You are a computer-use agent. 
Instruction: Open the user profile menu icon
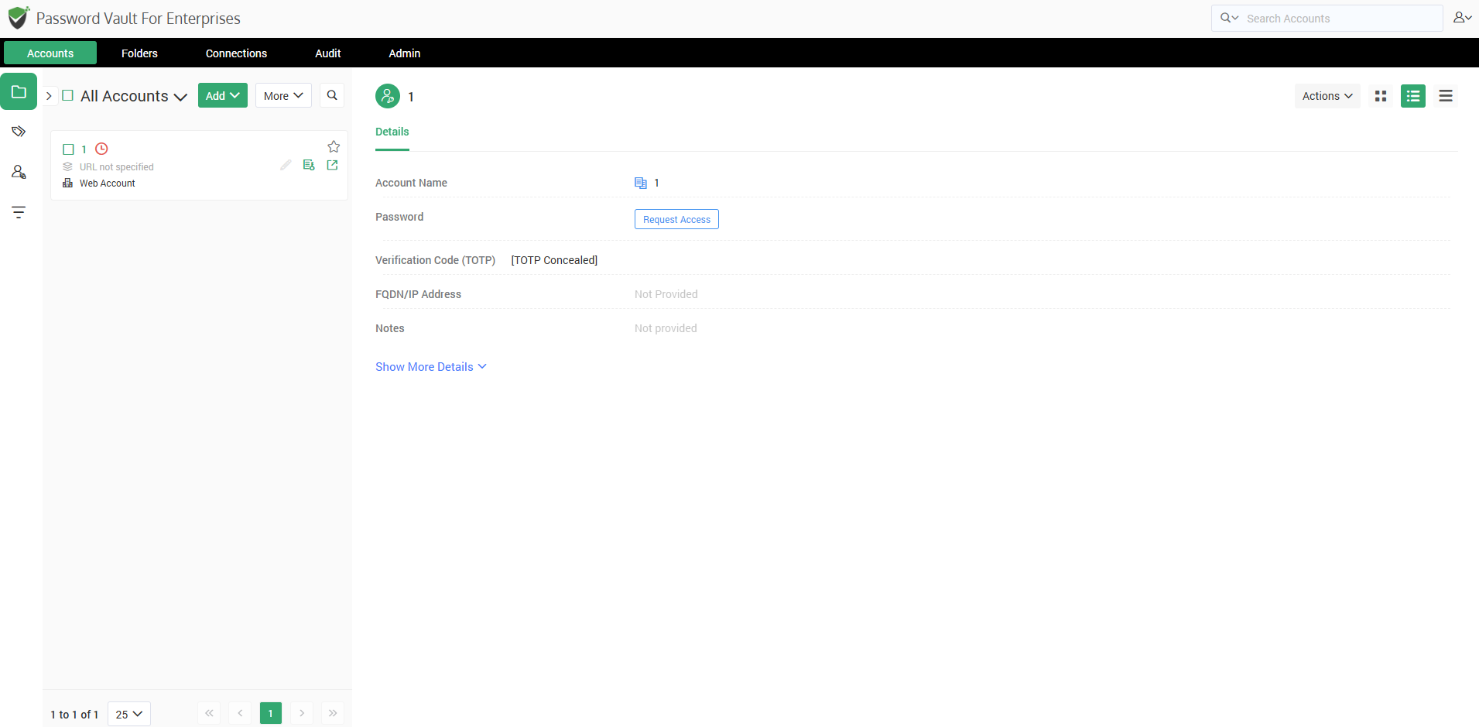tap(1462, 18)
